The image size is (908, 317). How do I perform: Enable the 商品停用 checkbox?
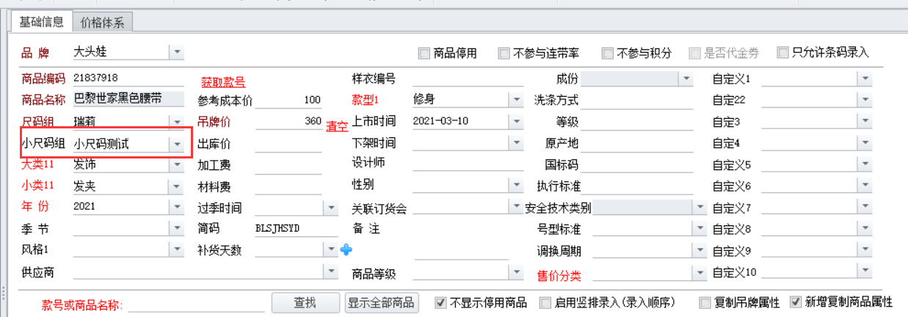[x=424, y=53]
